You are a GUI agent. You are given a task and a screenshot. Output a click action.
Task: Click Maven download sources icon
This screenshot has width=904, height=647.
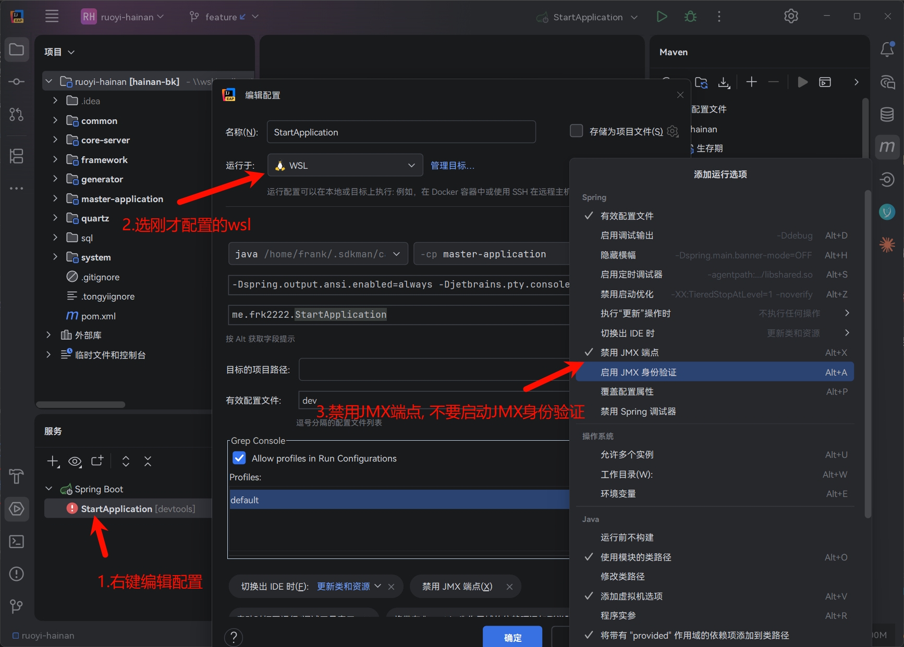724,82
